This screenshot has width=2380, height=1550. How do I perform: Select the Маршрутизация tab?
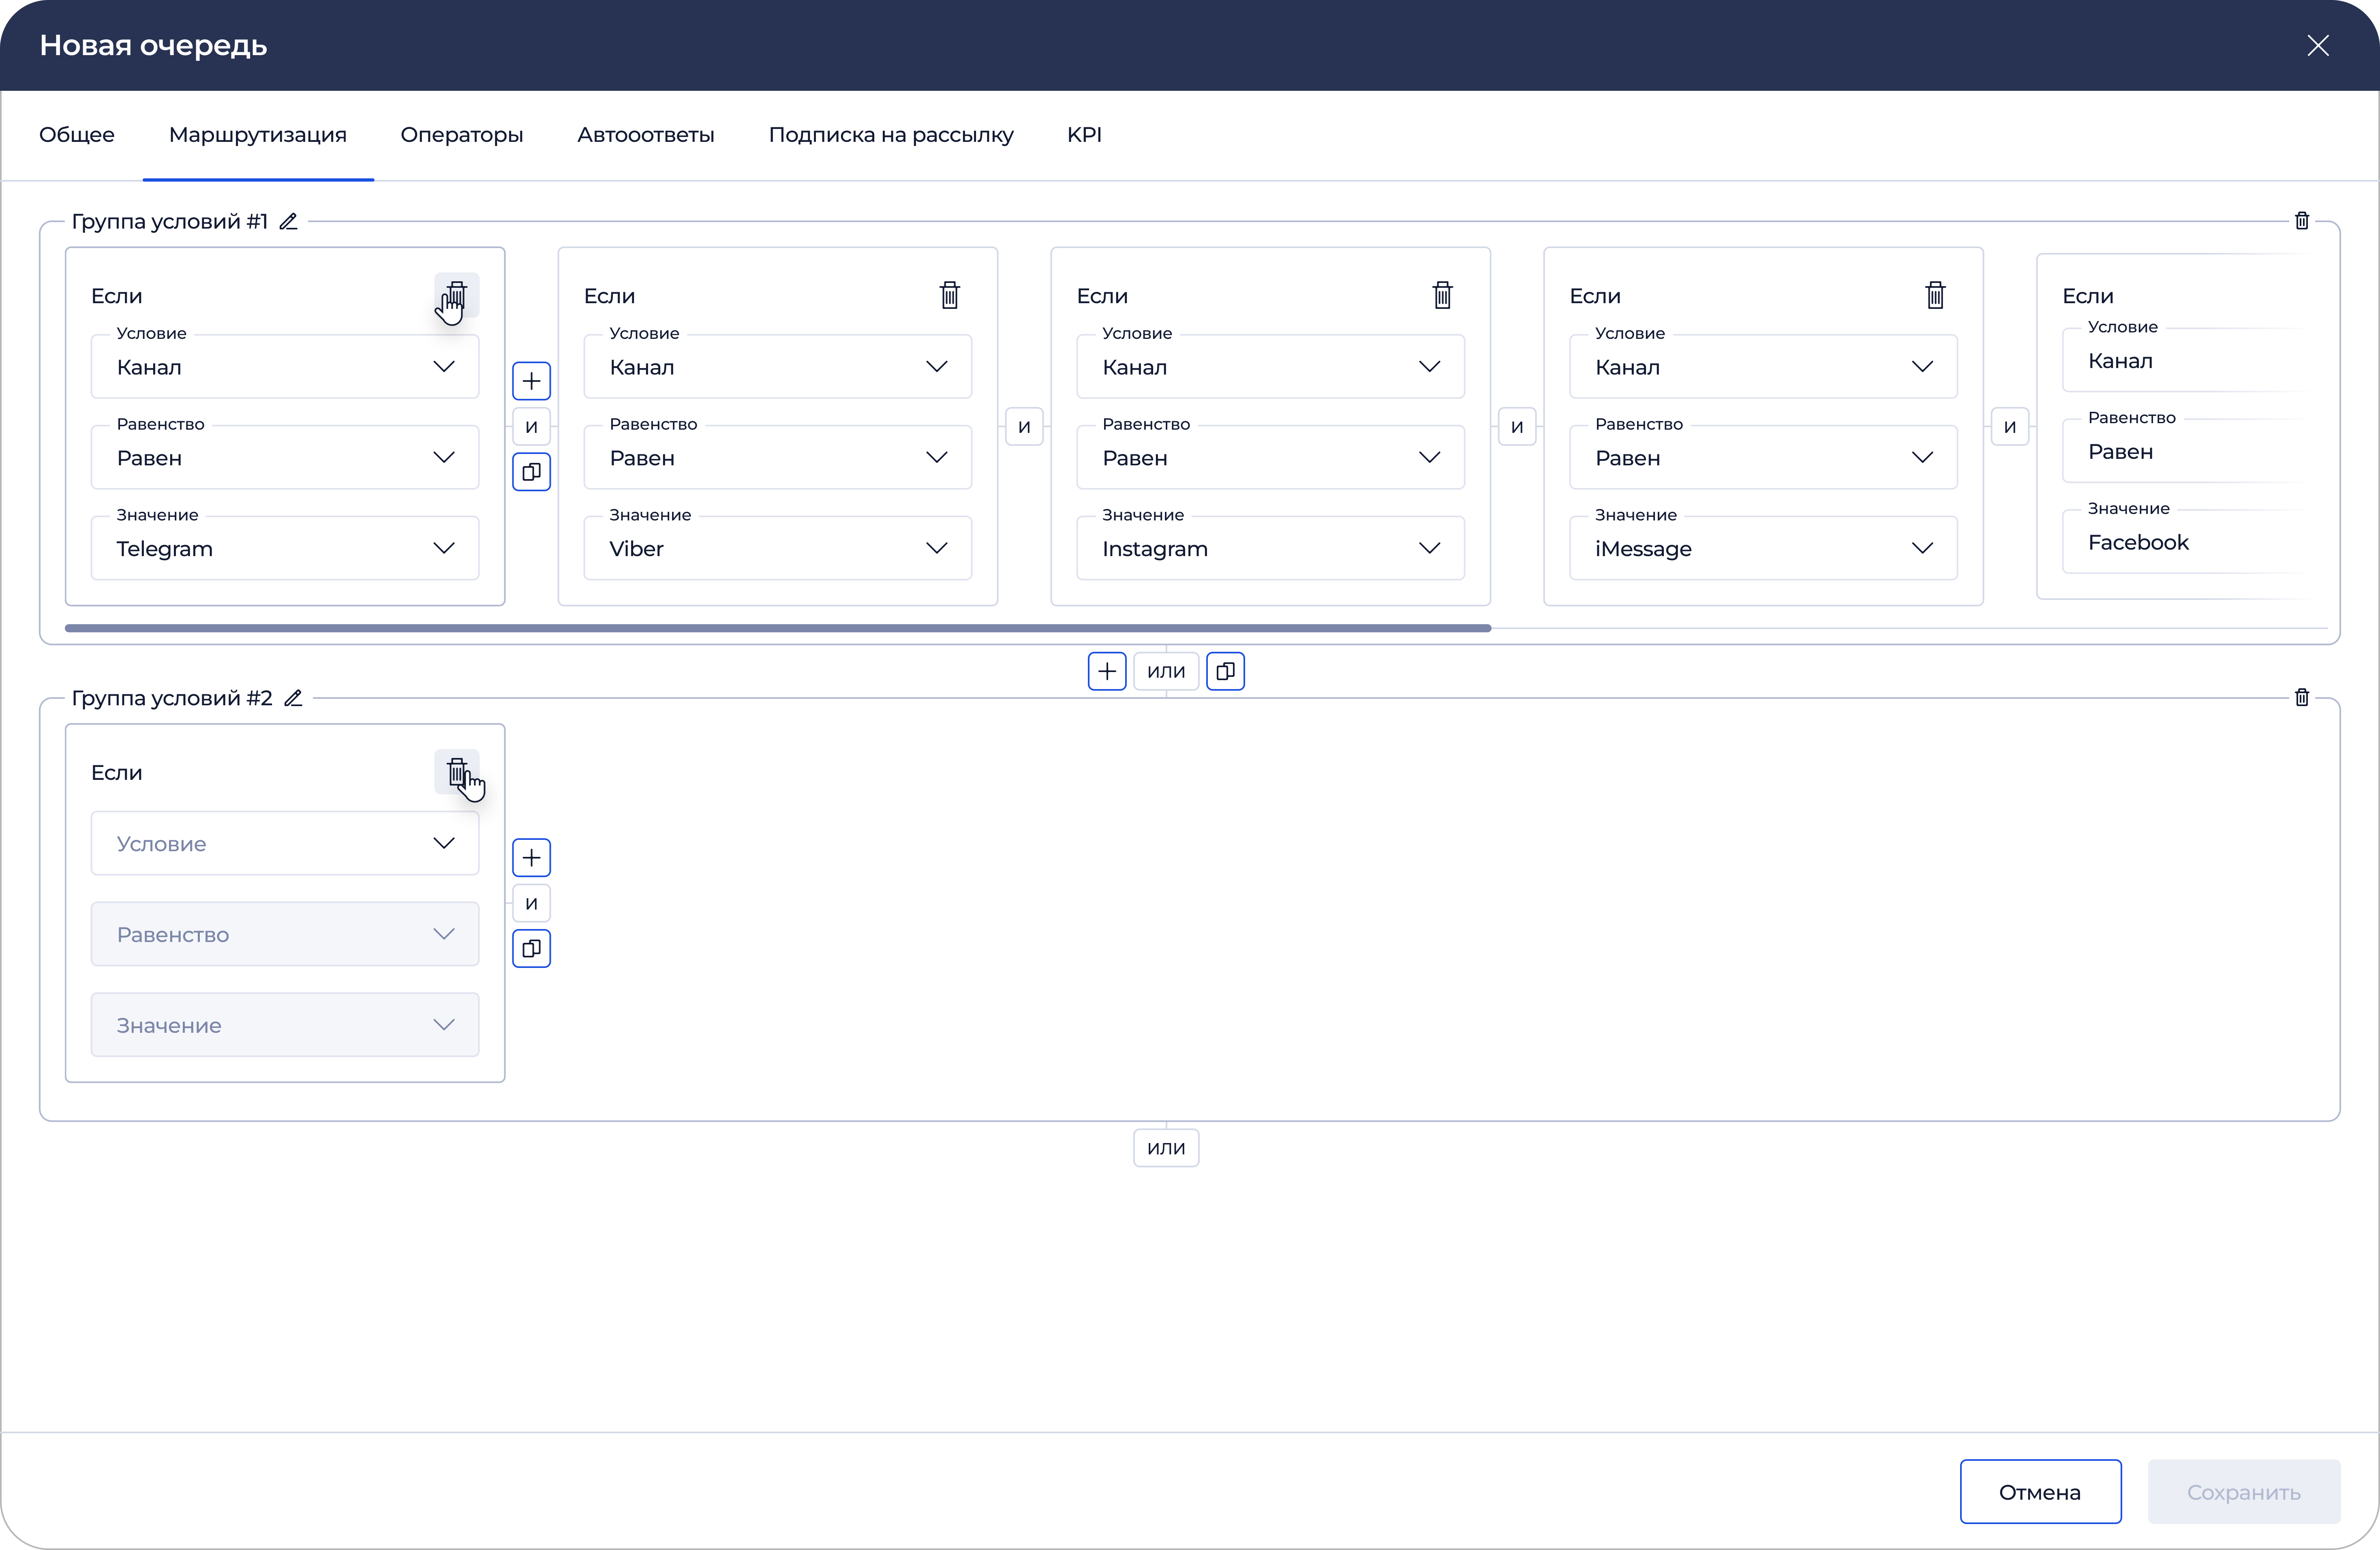pos(258,135)
